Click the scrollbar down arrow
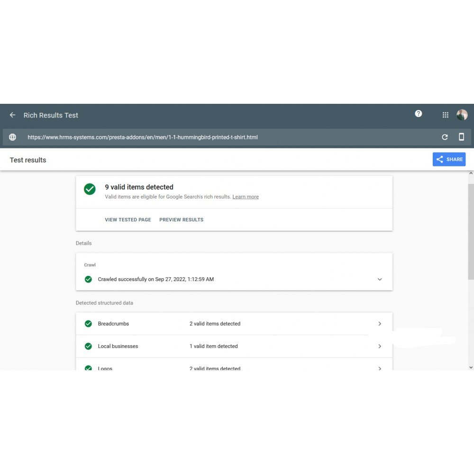 click(x=471, y=367)
